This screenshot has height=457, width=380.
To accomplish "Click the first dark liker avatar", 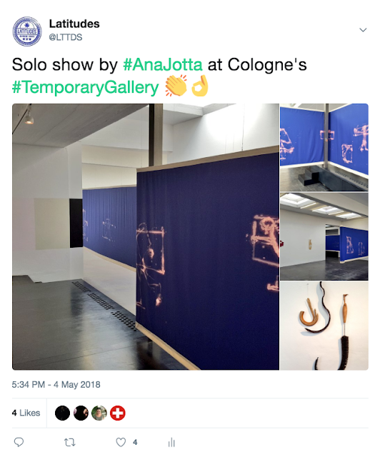I will [62, 413].
